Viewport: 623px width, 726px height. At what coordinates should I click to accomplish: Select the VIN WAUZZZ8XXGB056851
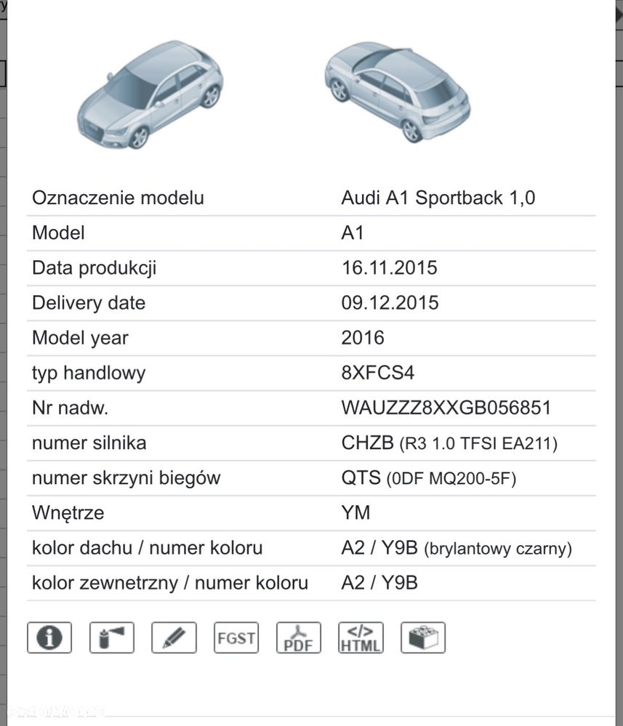[x=446, y=408]
